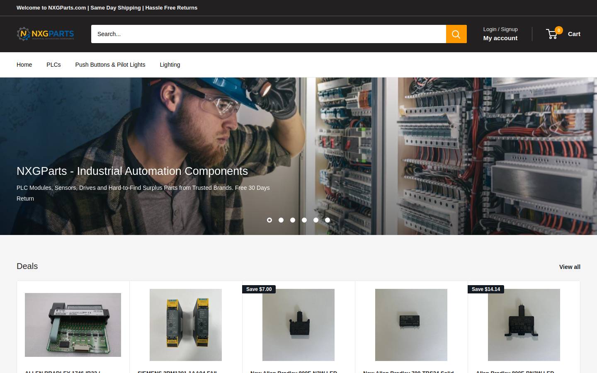
Task: Click the NXGParts logo
Action: [x=46, y=34]
